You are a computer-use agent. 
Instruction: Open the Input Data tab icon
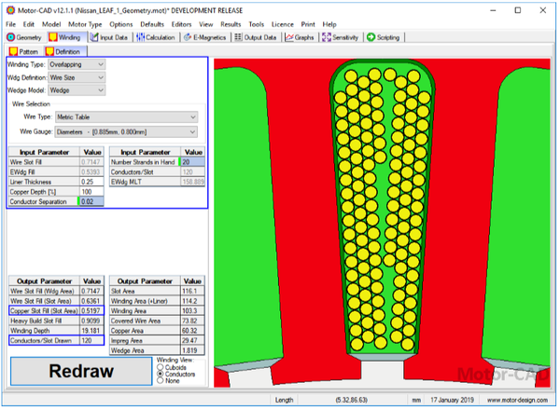coord(94,37)
